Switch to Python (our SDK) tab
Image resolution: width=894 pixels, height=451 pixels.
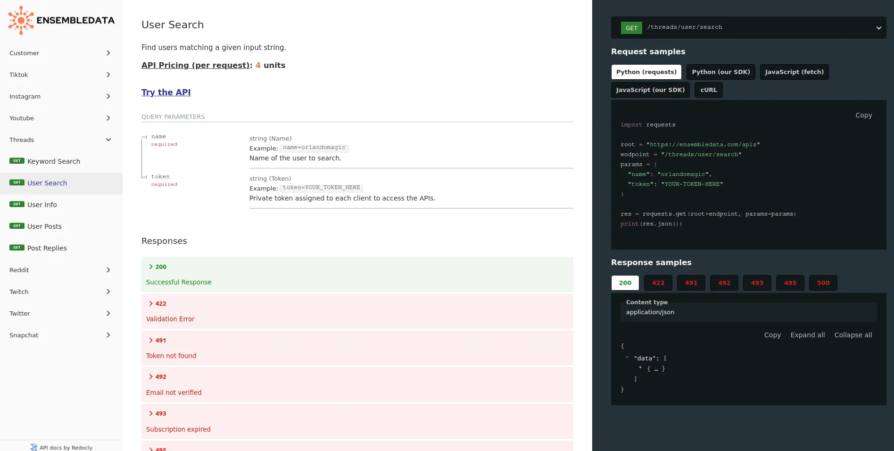pos(720,72)
